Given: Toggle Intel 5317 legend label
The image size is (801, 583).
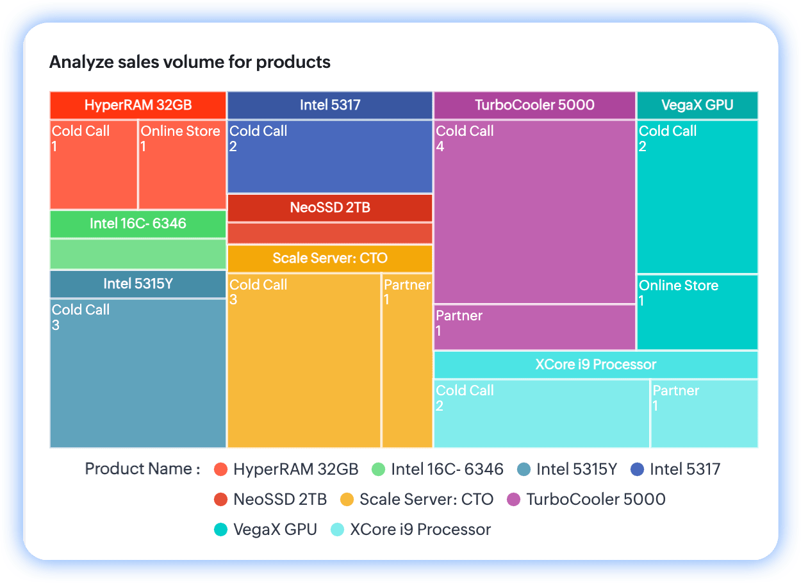Looking at the screenshot, I should pos(685,470).
